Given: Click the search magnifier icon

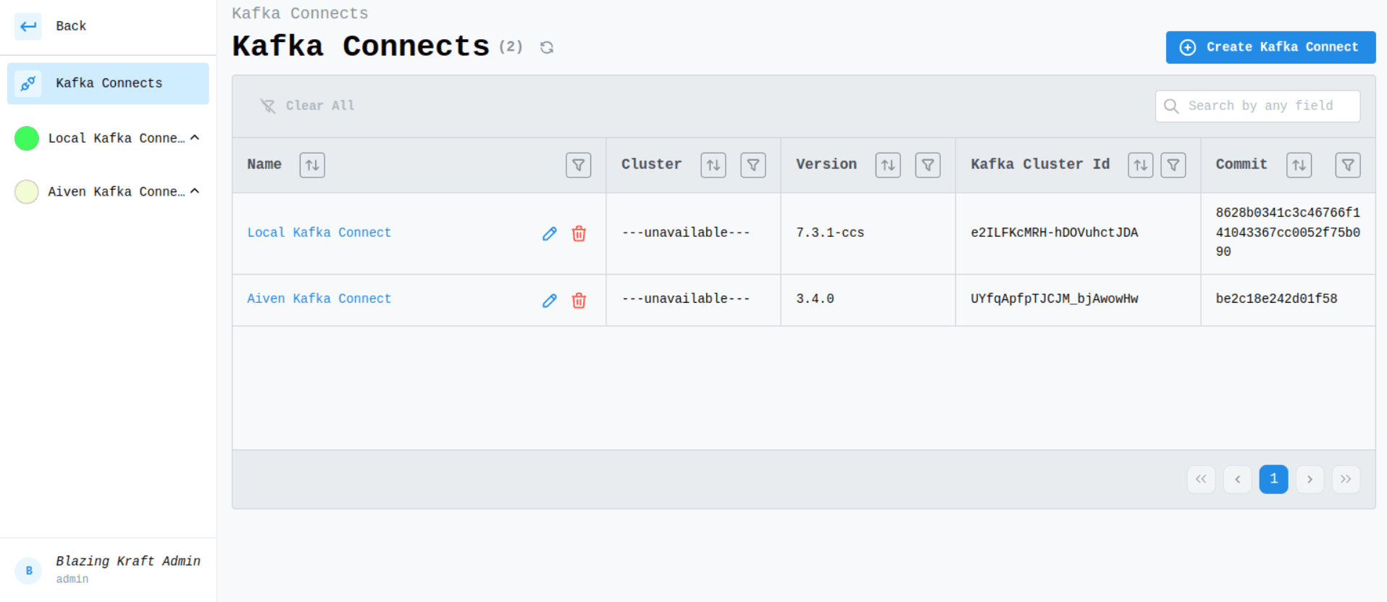Looking at the screenshot, I should pyautogui.click(x=1171, y=106).
